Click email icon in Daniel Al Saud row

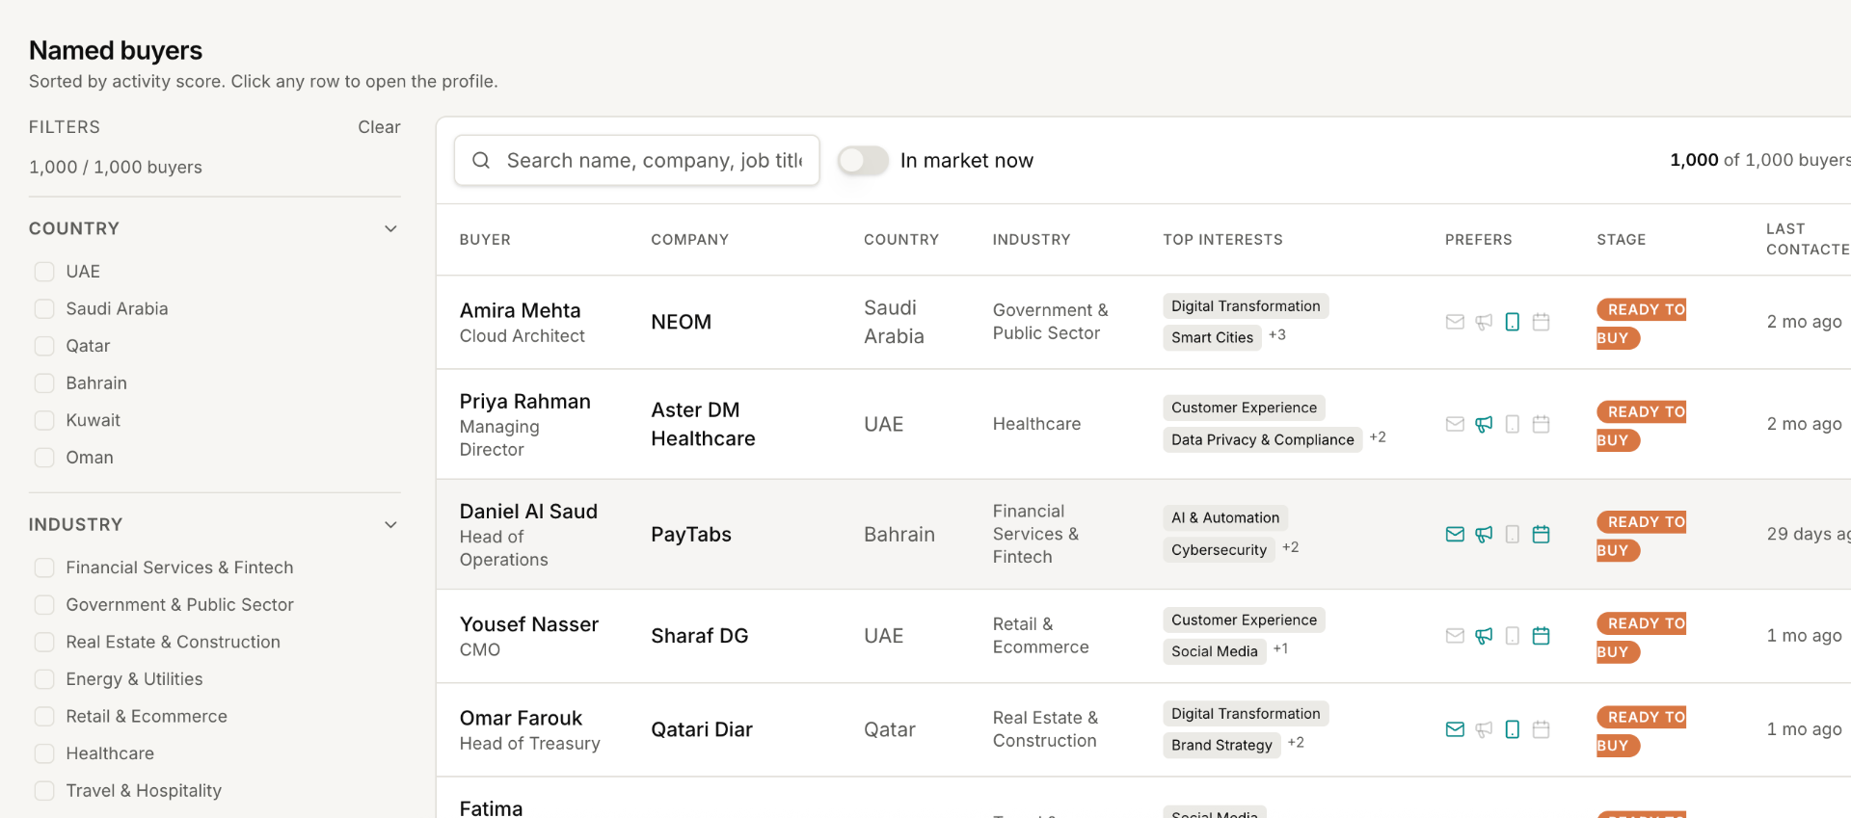tap(1455, 534)
